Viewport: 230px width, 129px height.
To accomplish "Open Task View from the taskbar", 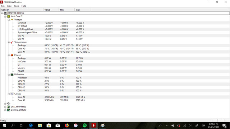I will point(22,125).
